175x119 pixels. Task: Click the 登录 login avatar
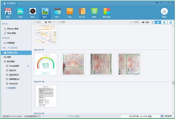click(x=164, y=13)
